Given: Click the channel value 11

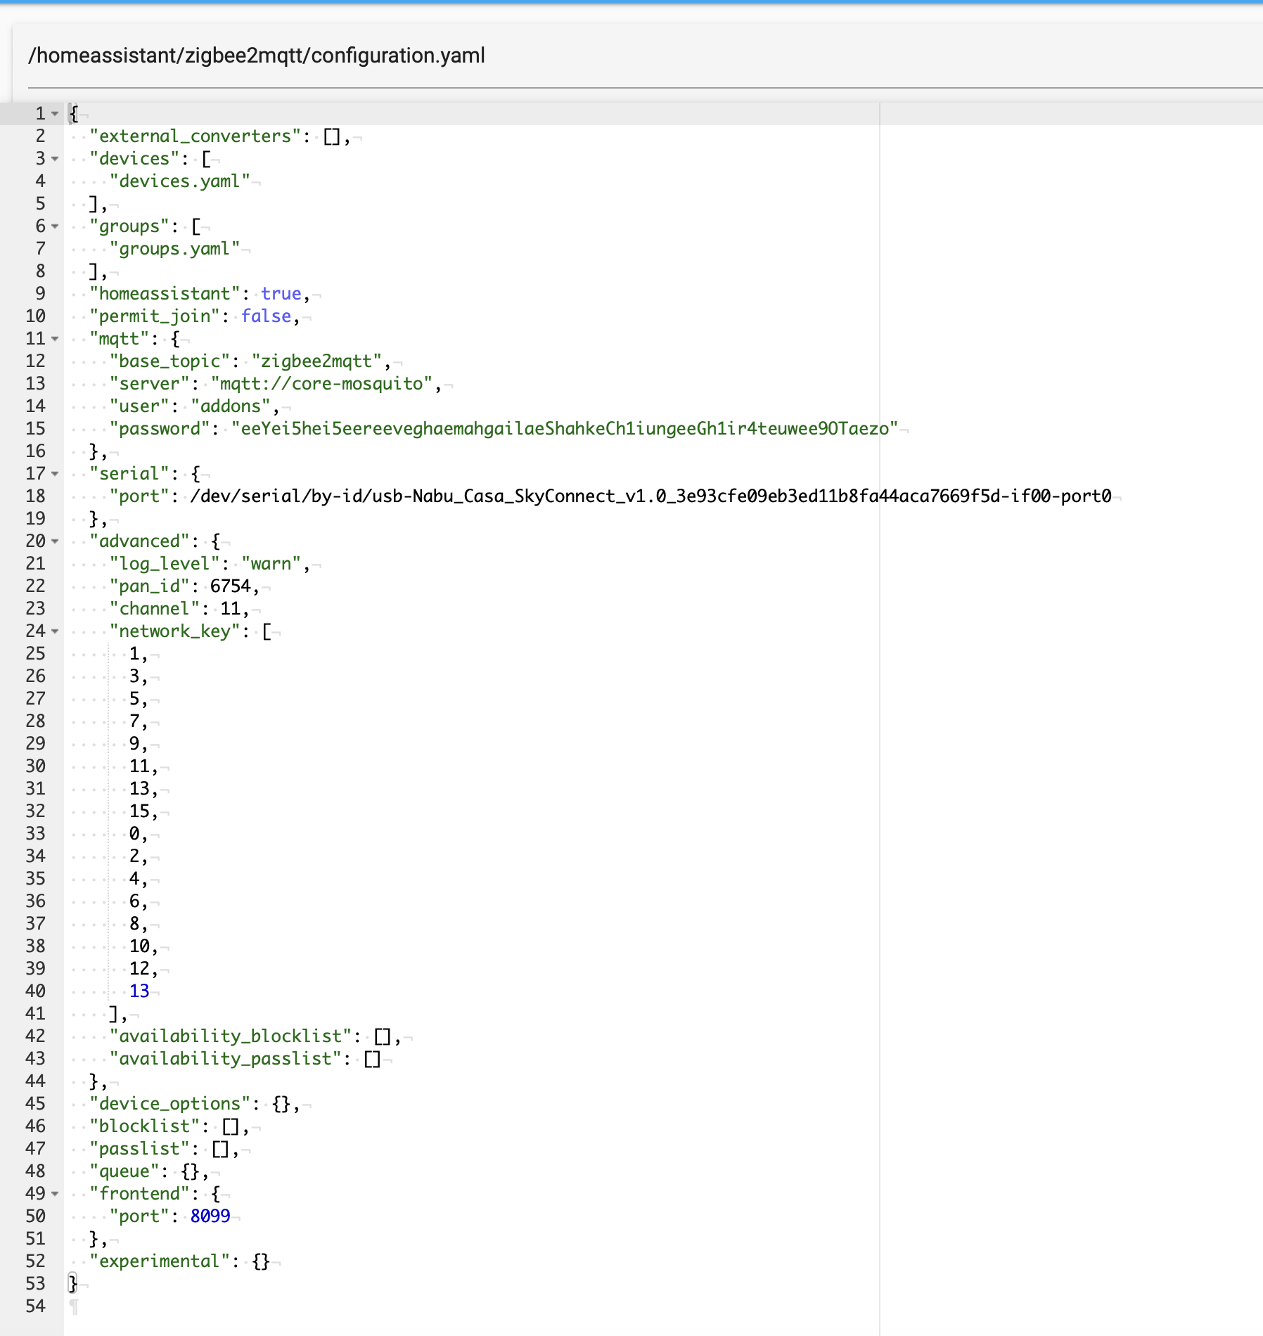Looking at the screenshot, I should point(231,609).
